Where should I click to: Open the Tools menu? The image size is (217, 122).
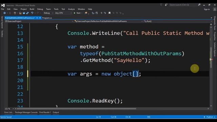click(56, 9)
